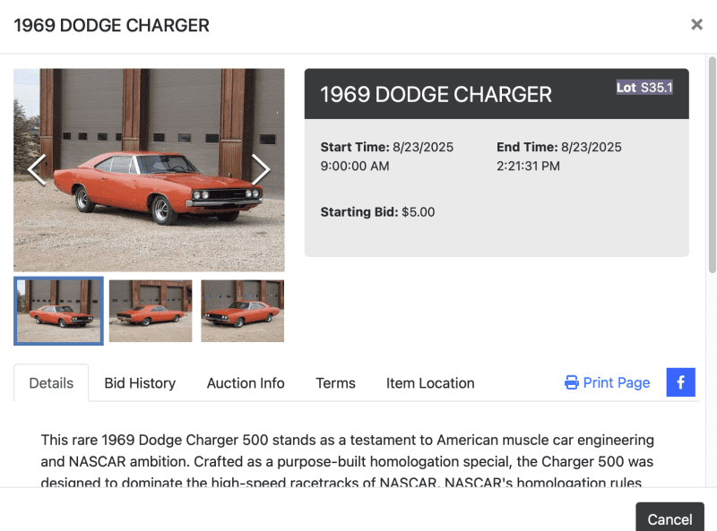Share listing via Facebook icon
The width and height of the screenshot is (717, 531).
coord(680,382)
